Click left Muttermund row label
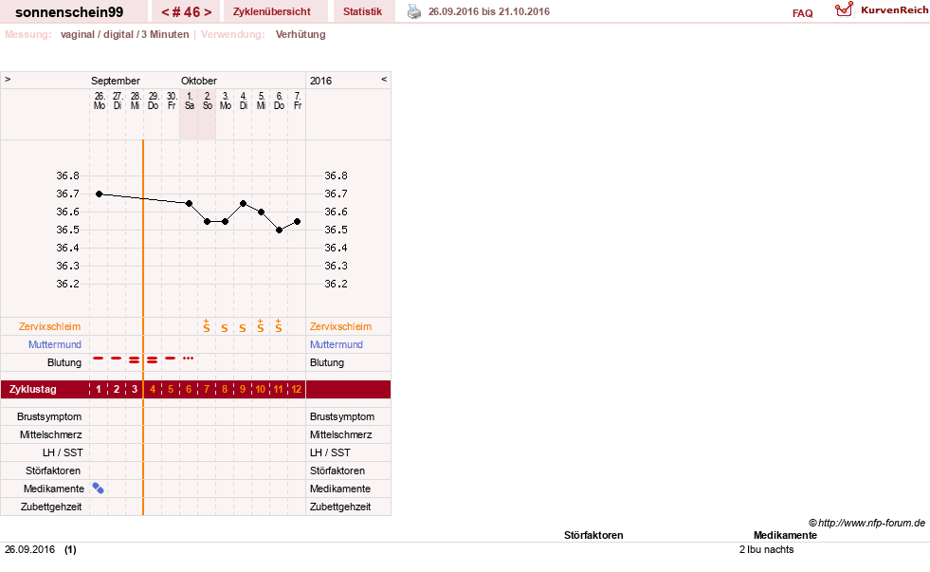Screen dimensions: 930x572 (x=55, y=344)
